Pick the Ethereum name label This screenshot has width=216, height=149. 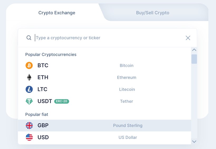[127, 77]
